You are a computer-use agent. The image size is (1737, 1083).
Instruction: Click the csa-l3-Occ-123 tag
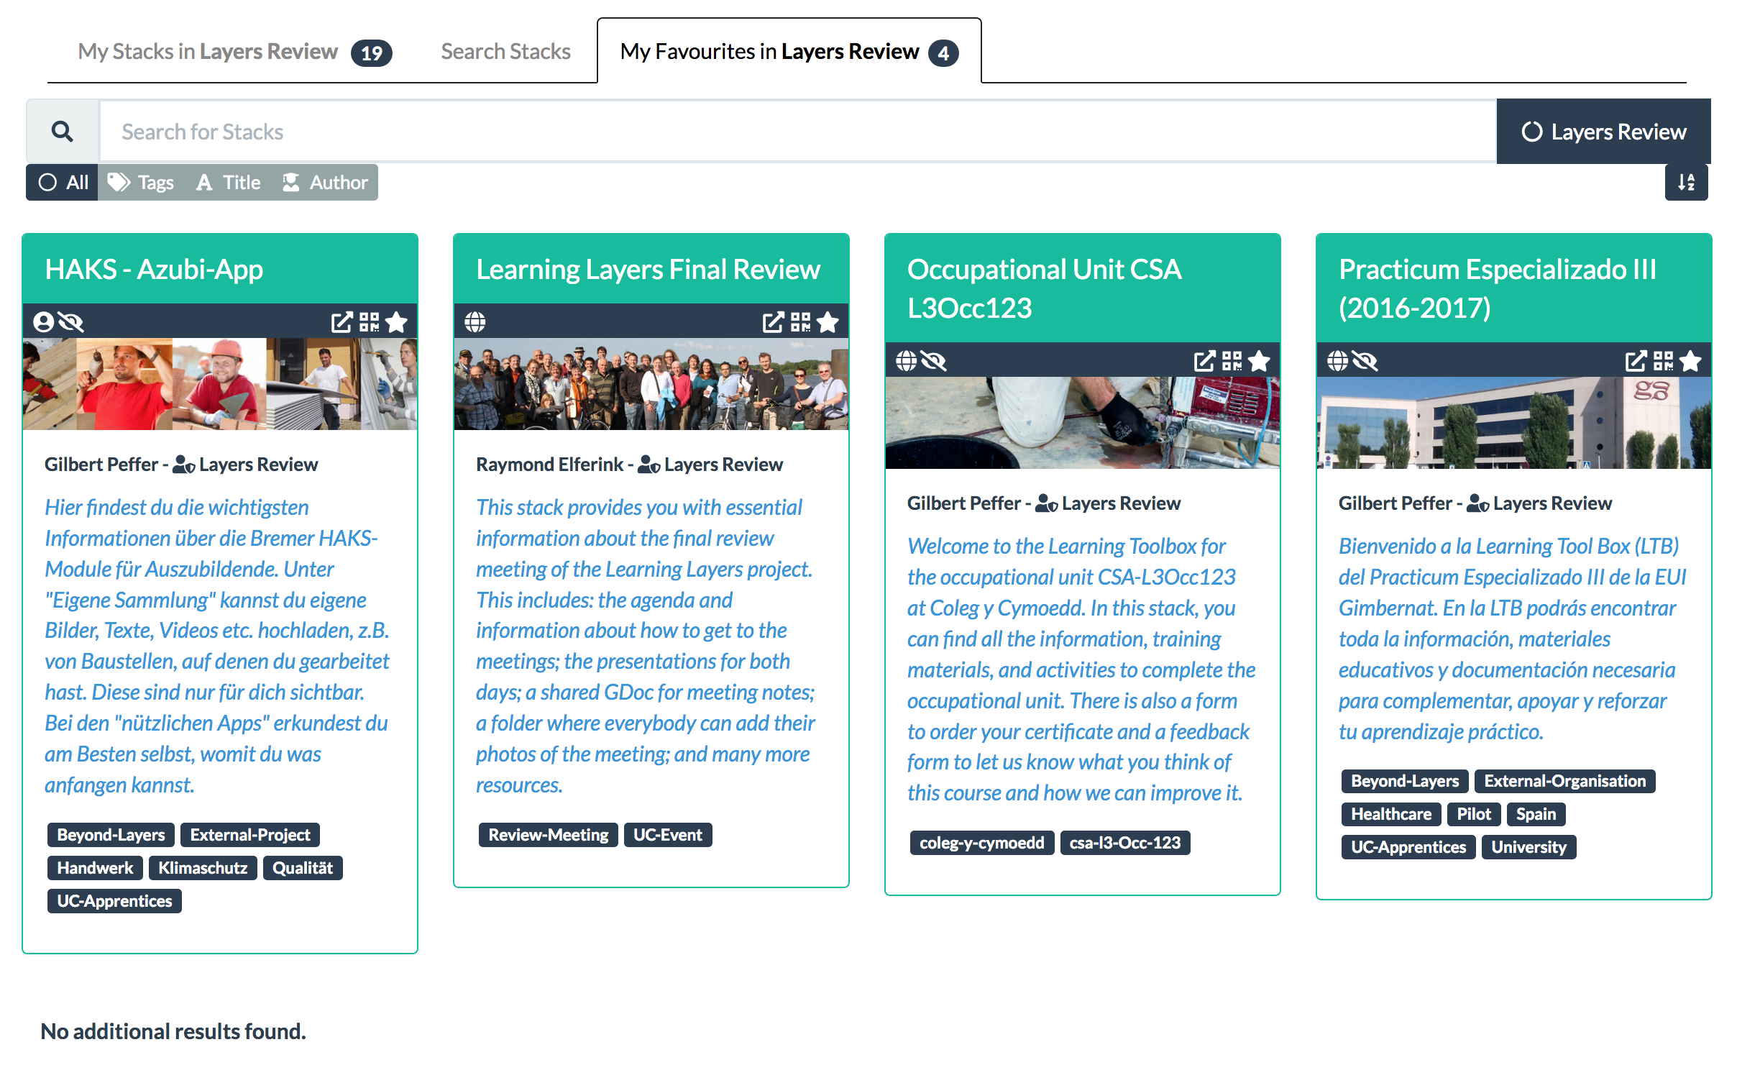coord(1125,843)
